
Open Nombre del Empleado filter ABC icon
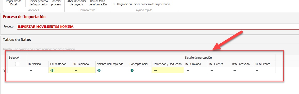coord(99,70)
